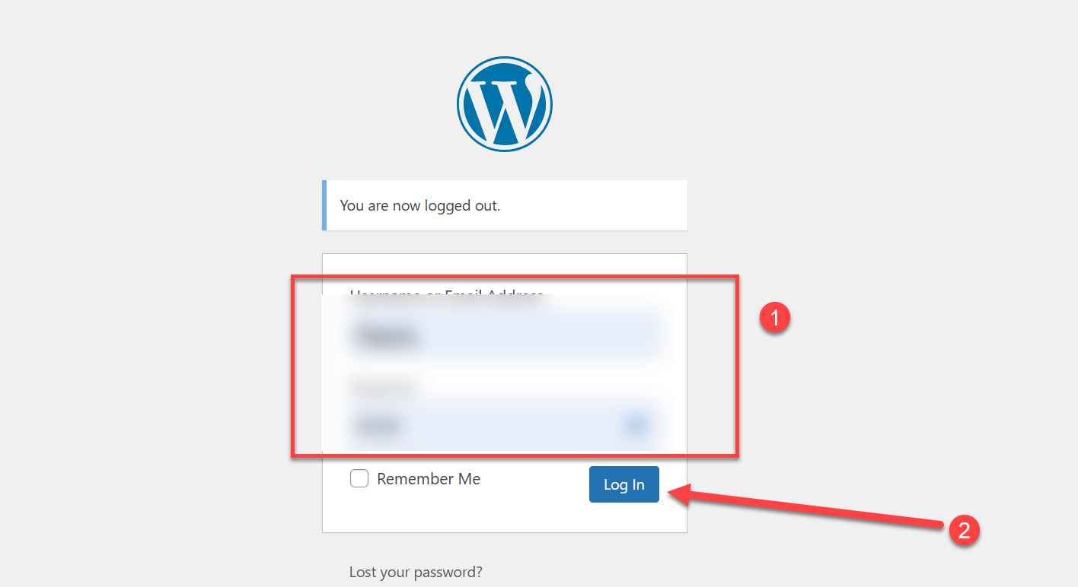Toggle the blurred show-password eye icon
This screenshot has height=587, width=1078.
[x=636, y=425]
